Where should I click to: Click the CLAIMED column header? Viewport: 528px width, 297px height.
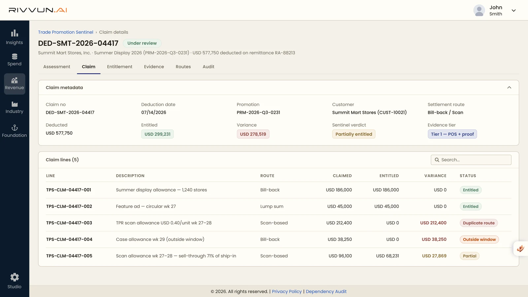[342, 176]
